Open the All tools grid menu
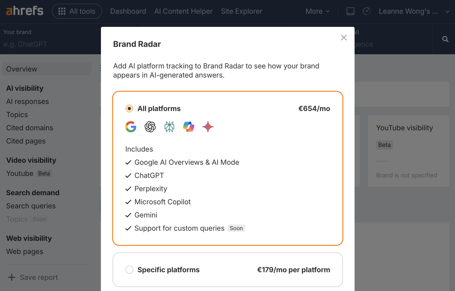Viewport: 455px width, 291px height. point(77,11)
